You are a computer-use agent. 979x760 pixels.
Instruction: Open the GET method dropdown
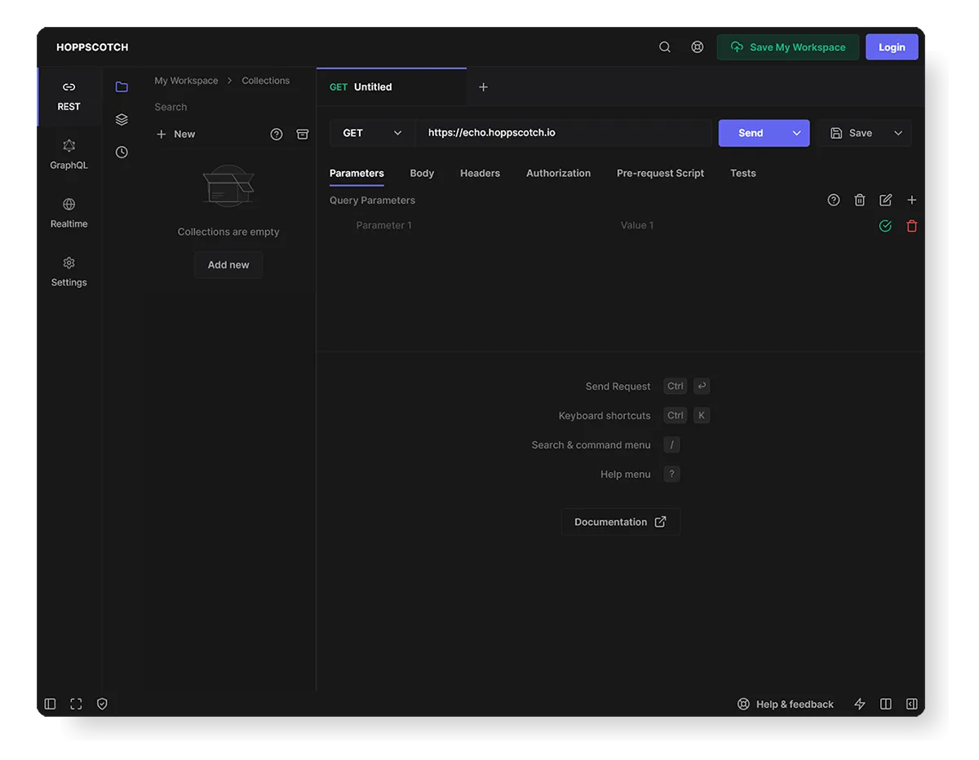(x=373, y=133)
